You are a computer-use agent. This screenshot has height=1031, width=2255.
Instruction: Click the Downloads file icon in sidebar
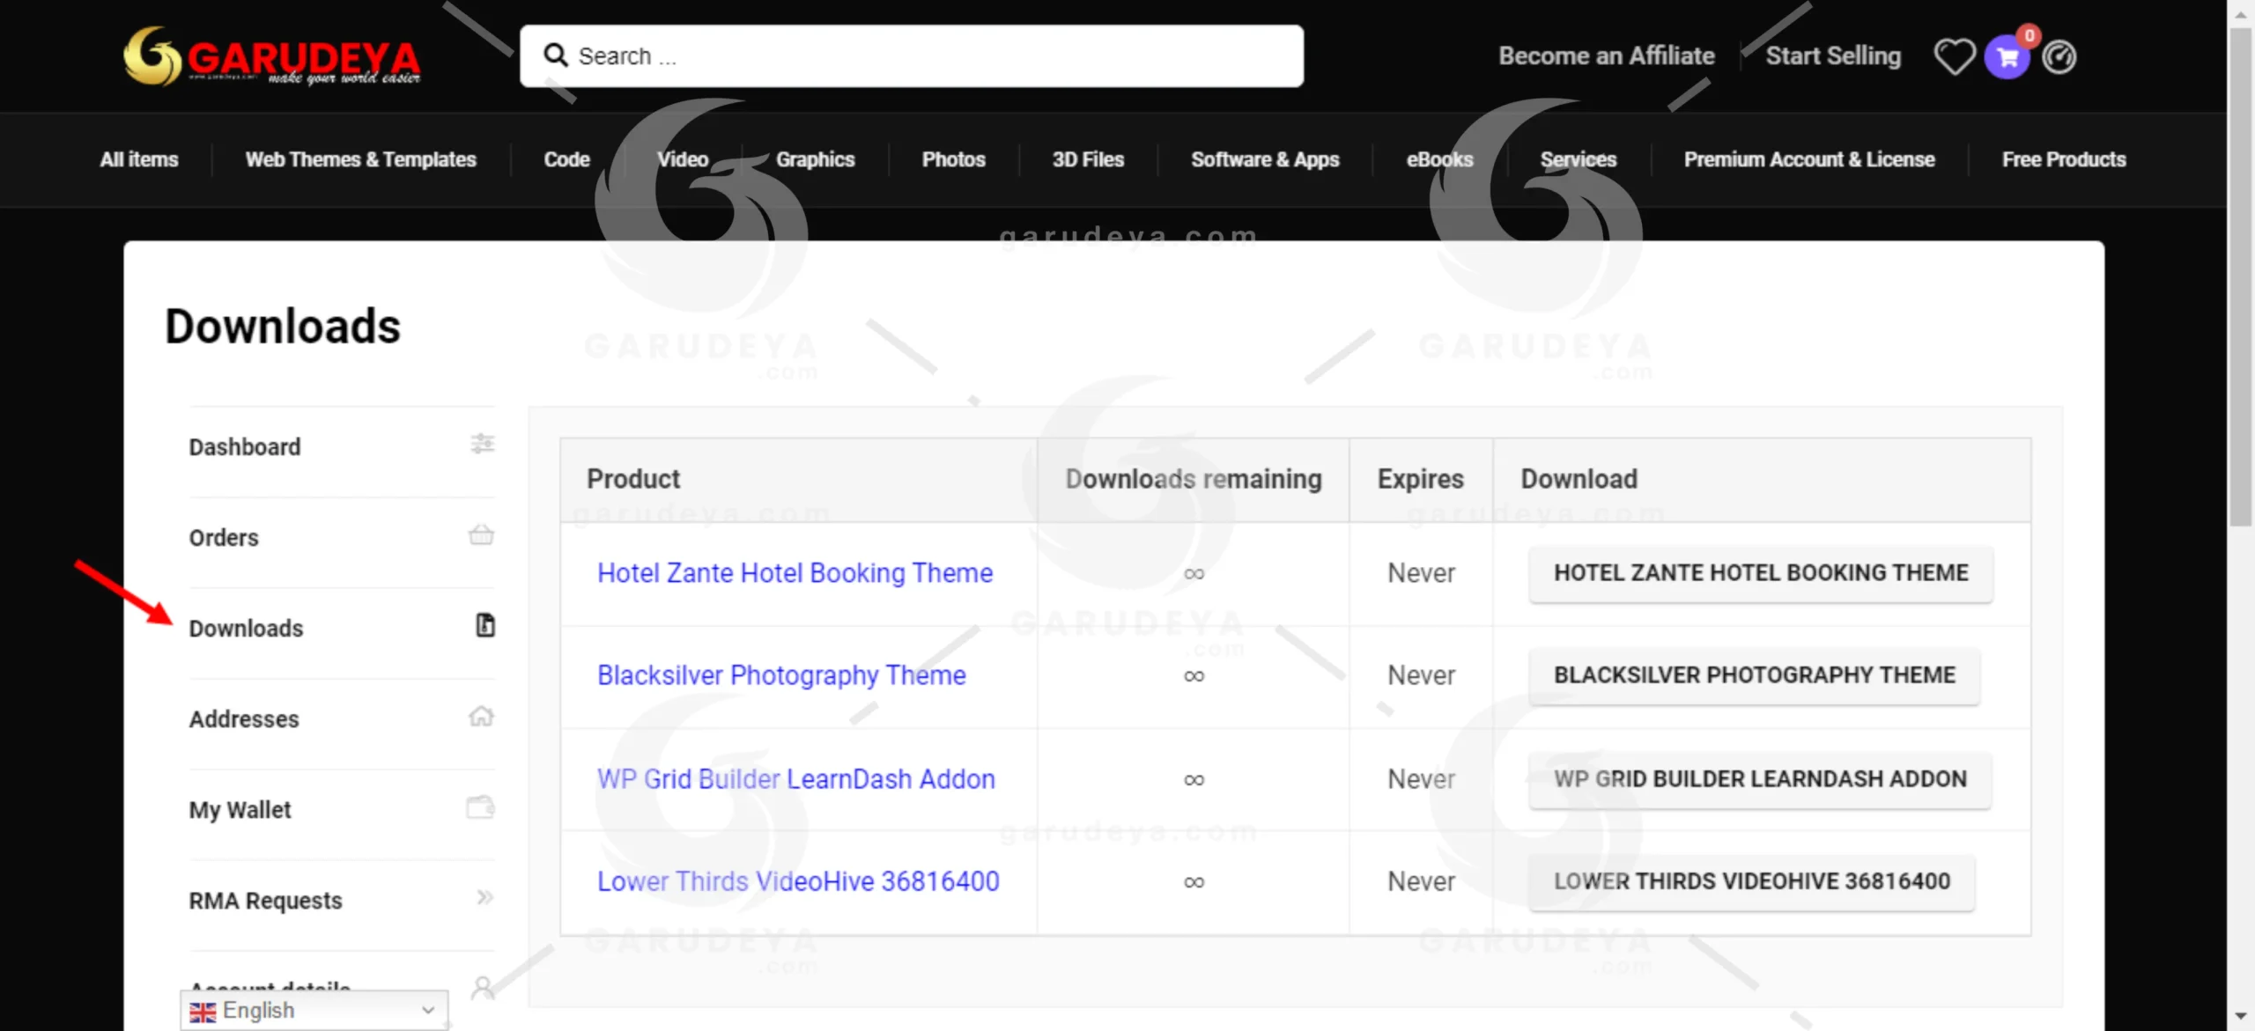coord(485,625)
